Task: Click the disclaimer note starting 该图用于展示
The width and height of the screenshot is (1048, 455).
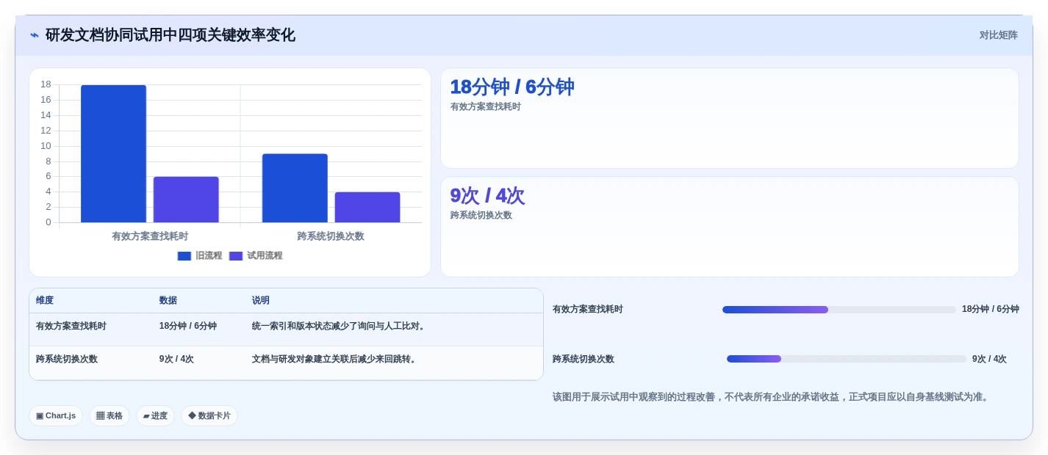Action: point(772,397)
